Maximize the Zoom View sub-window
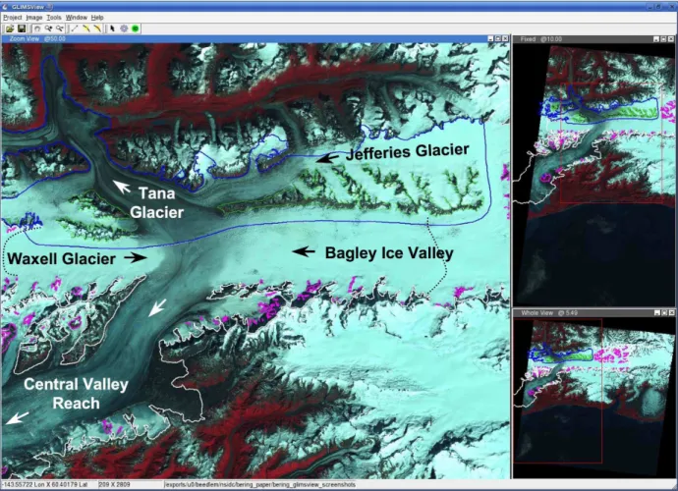 [x=497, y=39]
